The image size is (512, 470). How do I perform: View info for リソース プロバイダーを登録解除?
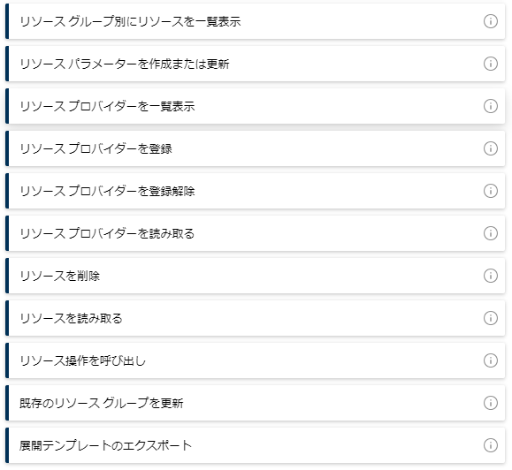coord(490,191)
